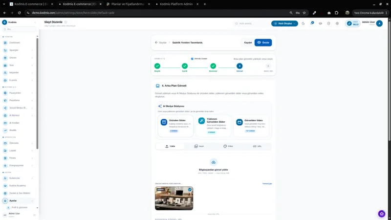391x220 pixels.
Task: Open the Sosyal Medya share icon
Action: pyautogui.click(x=5, y=108)
